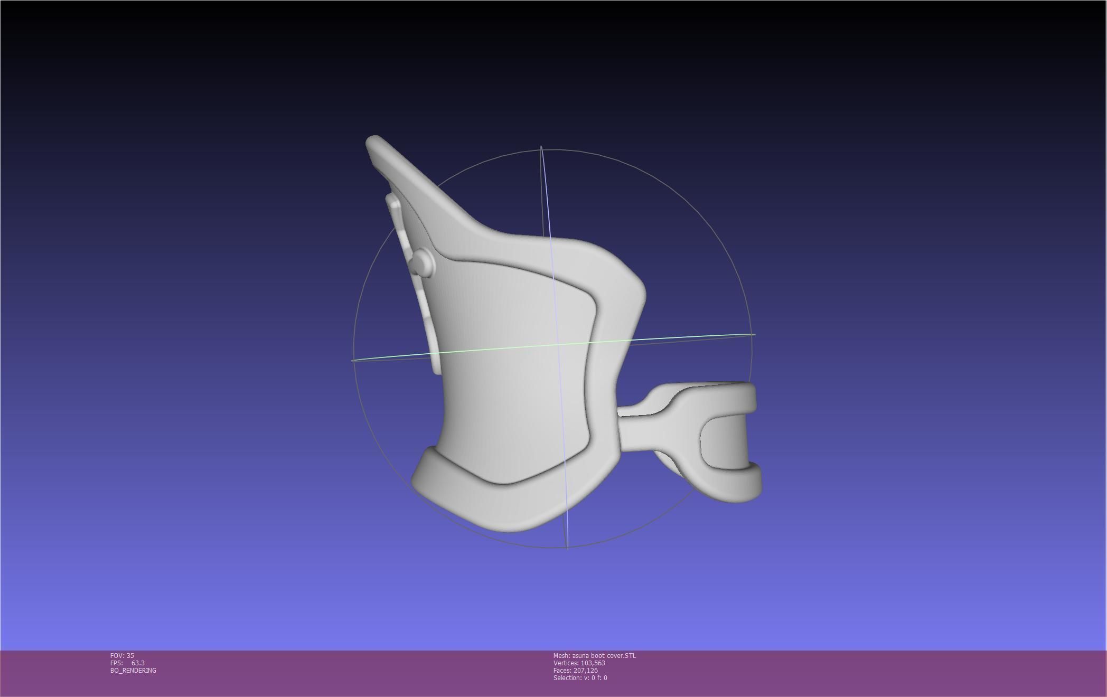
Task: Click the FPS: 63.3 readout
Action: pyautogui.click(x=127, y=663)
